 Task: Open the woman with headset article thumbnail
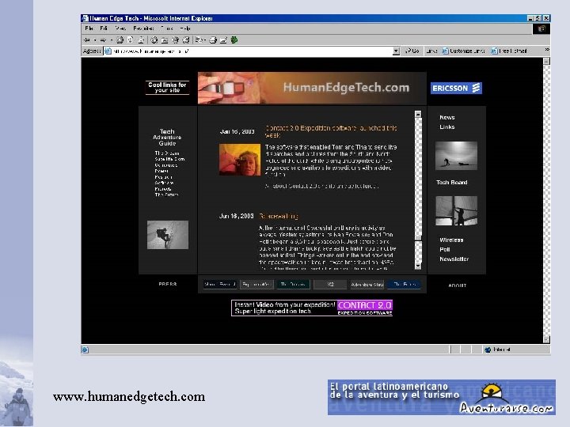pyautogui.click(x=240, y=160)
